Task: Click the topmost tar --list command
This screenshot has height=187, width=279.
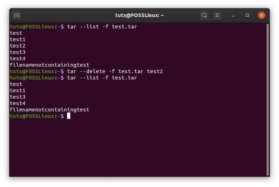Action: click(x=102, y=27)
